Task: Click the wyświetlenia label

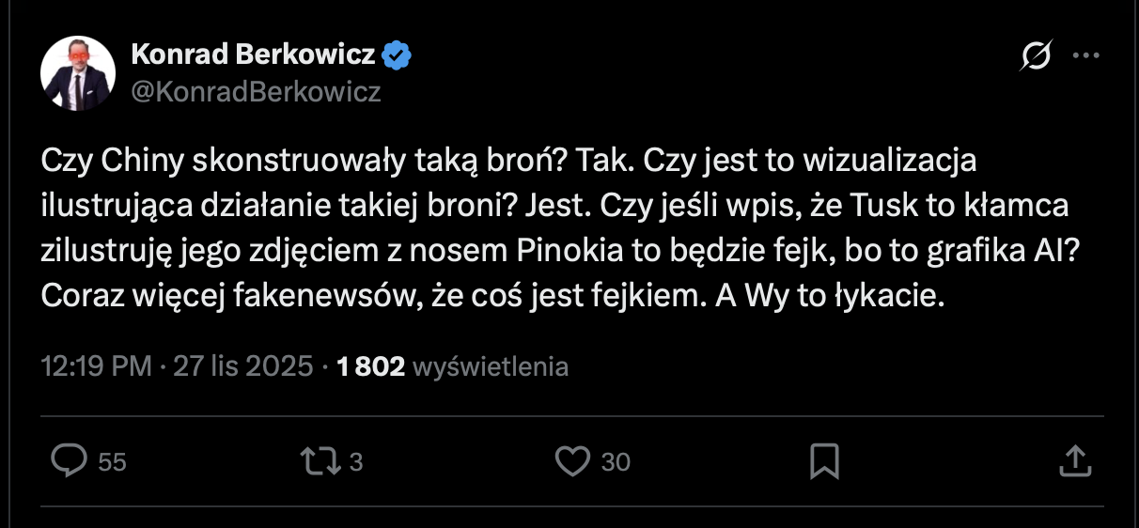Action: click(490, 366)
